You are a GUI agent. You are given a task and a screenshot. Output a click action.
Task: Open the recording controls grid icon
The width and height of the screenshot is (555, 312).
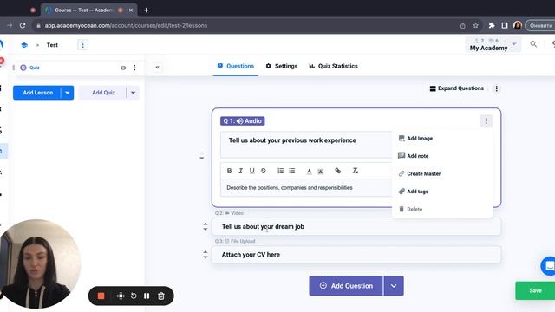[121, 296]
